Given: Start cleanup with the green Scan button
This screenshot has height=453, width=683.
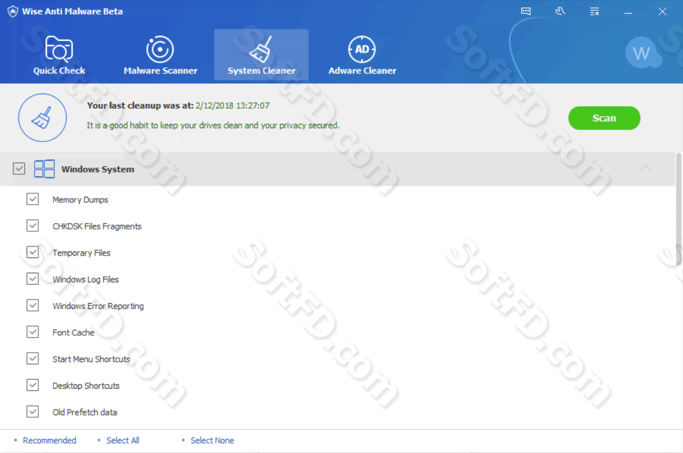Looking at the screenshot, I should coord(604,118).
